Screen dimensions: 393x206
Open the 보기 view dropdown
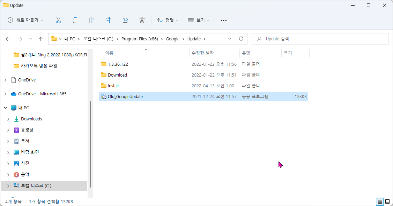coord(199,20)
